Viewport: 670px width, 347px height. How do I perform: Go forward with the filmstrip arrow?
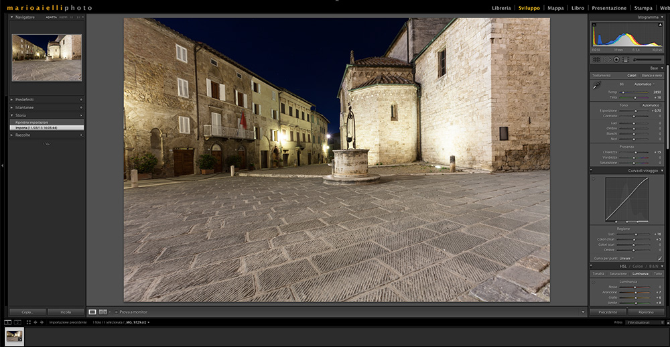[x=43, y=322]
